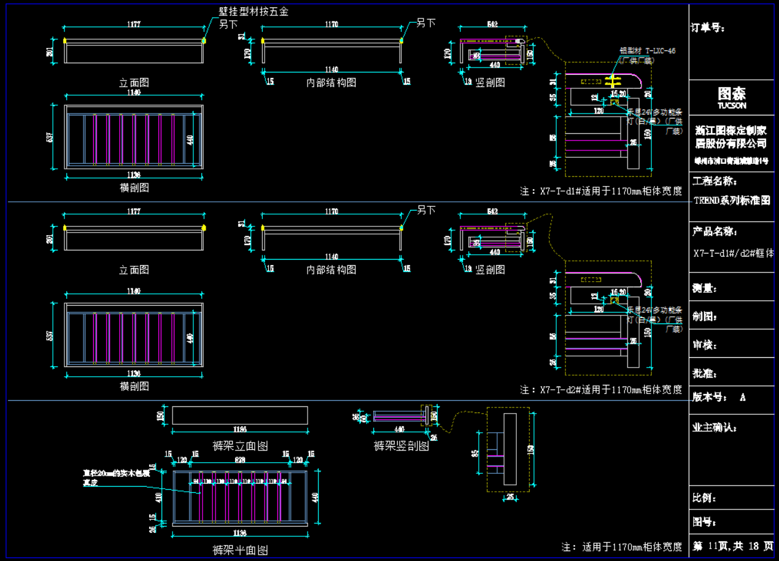Select the 裤架平面图 view label

(x=240, y=550)
